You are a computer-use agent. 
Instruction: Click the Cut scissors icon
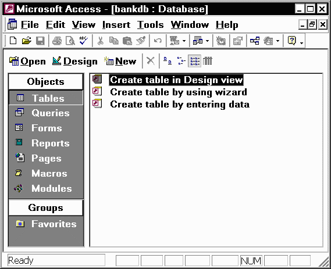coord(101,41)
